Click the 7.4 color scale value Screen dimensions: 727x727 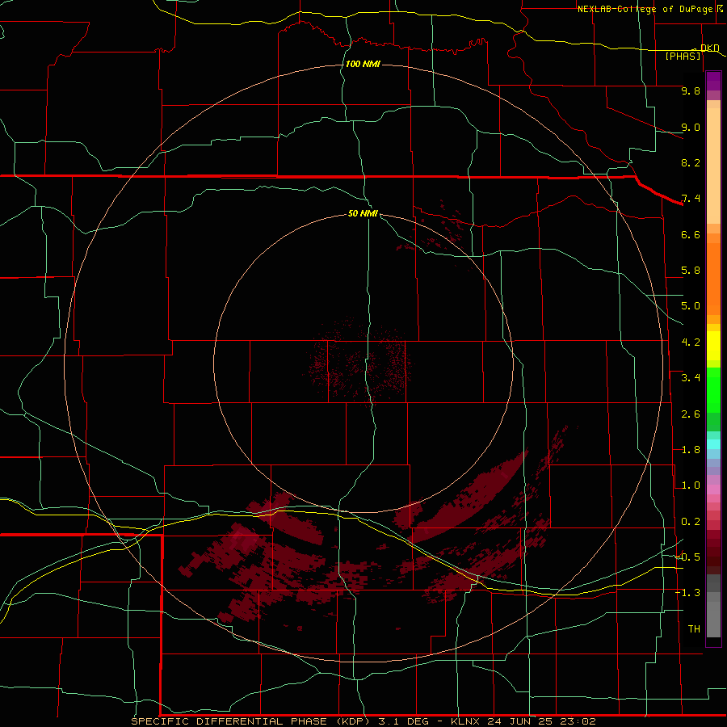(x=691, y=199)
